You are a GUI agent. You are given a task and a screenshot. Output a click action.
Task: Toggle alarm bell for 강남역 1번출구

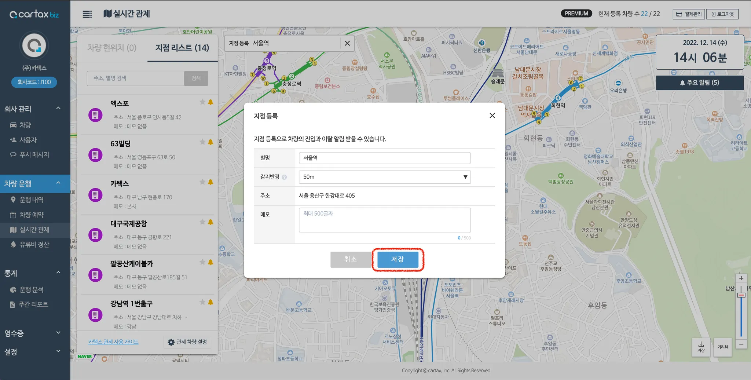(x=210, y=302)
